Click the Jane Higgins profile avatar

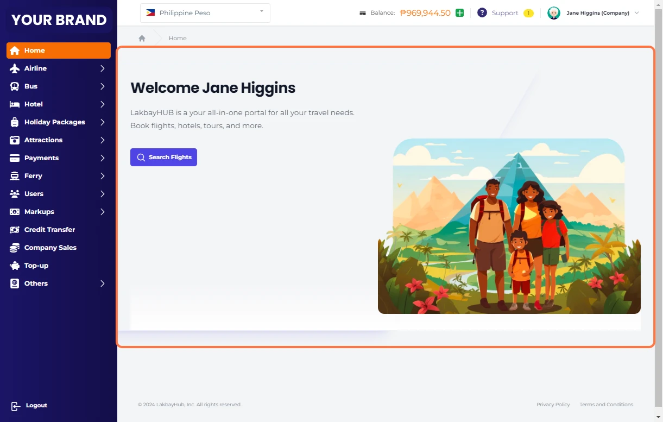553,13
